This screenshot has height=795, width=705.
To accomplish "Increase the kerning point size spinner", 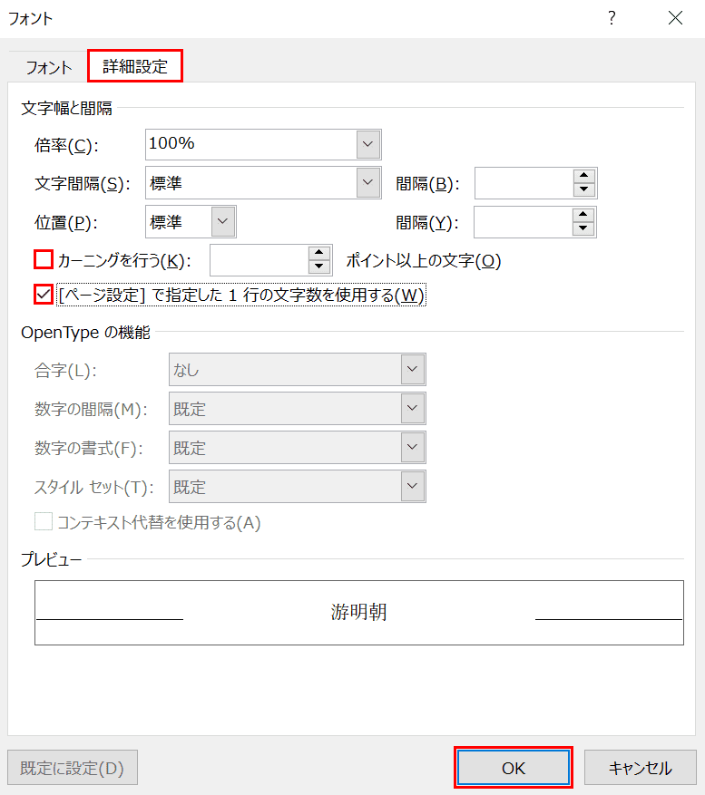I will 318,253.
